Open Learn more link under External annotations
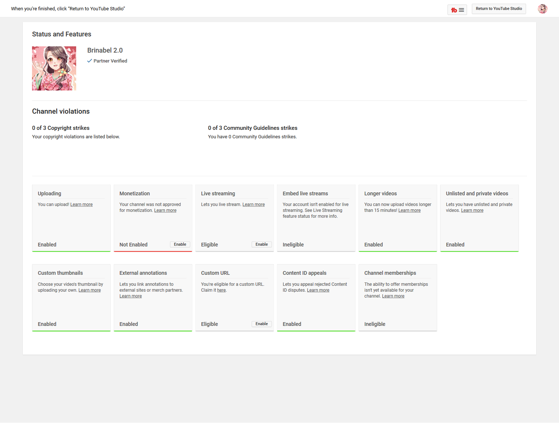The height and width of the screenshot is (423, 559). pos(131,296)
